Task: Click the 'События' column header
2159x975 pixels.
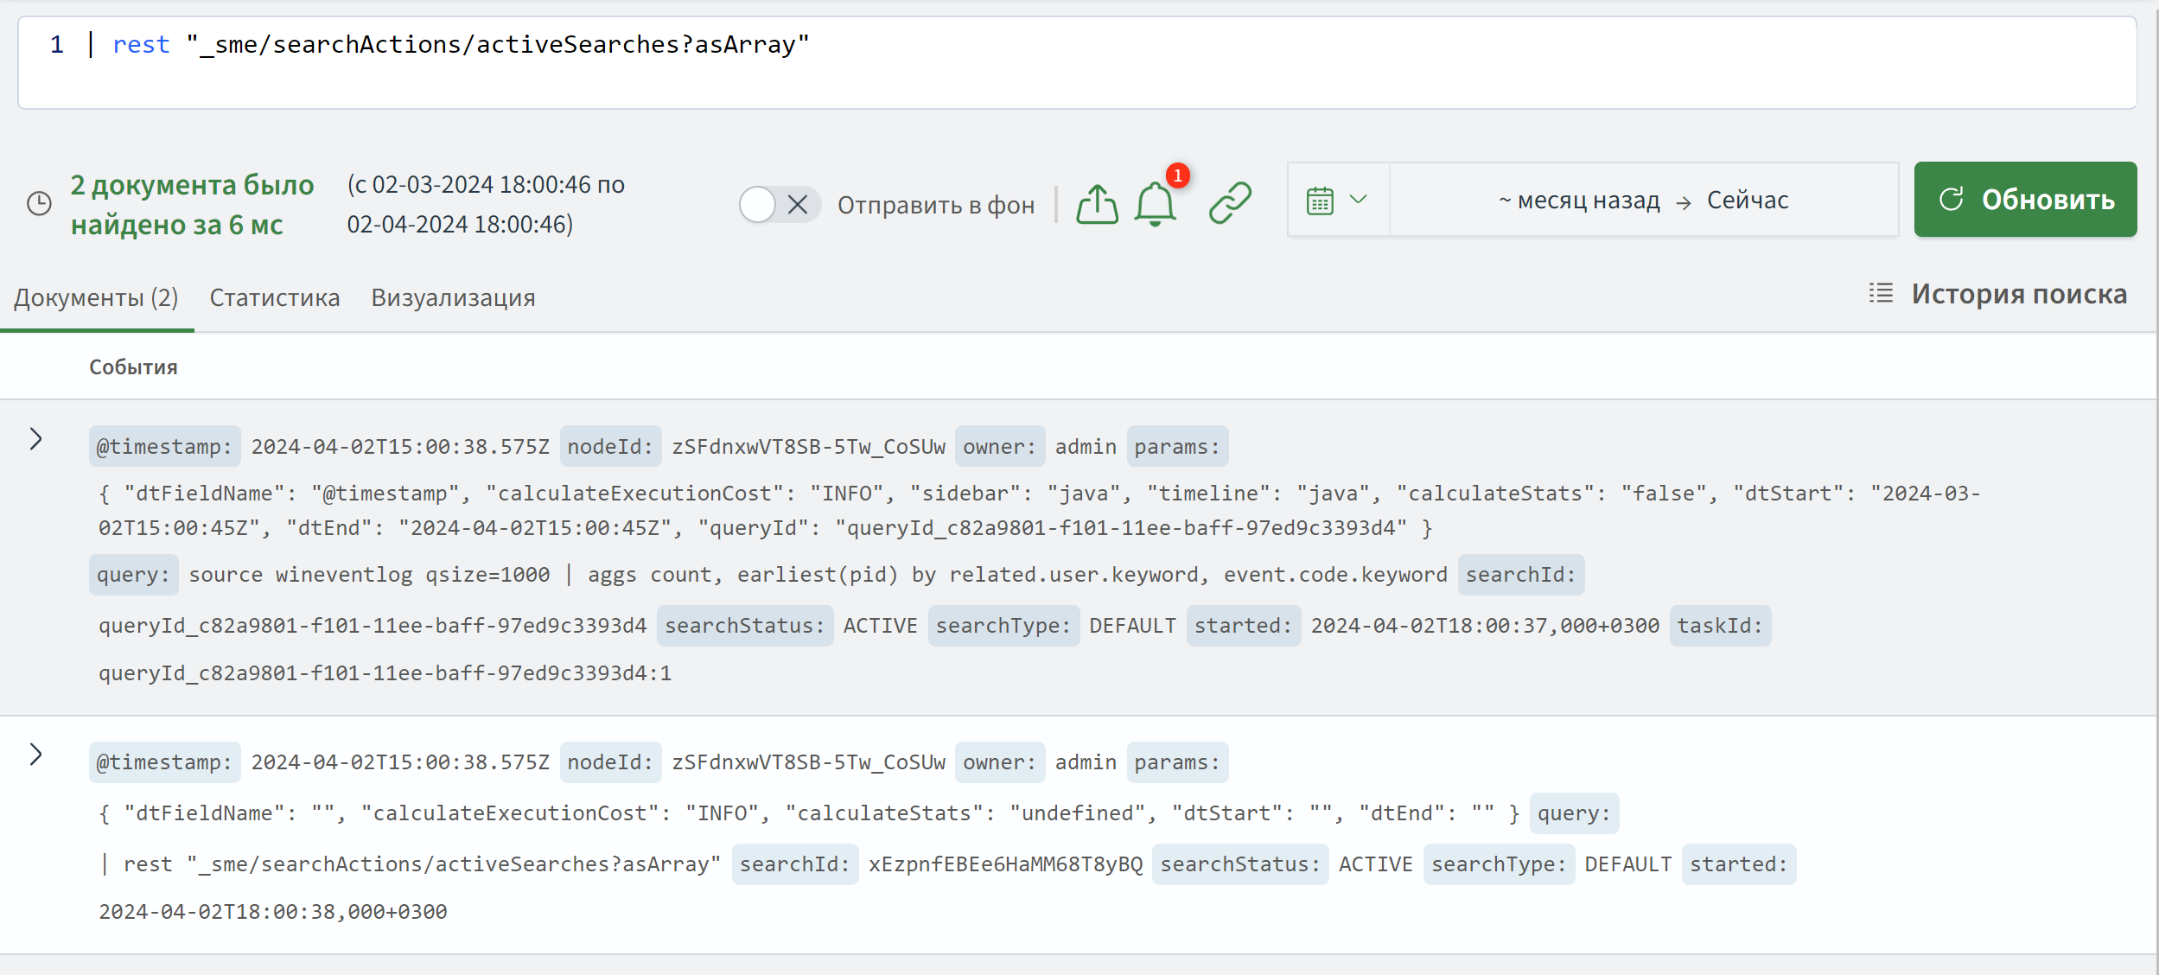Action: [x=133, y=367]
